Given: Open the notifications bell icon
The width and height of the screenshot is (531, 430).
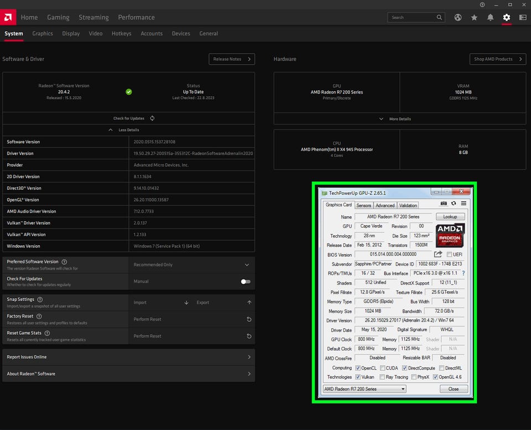Looking at the screenshot, I should (x=490, y=17).
